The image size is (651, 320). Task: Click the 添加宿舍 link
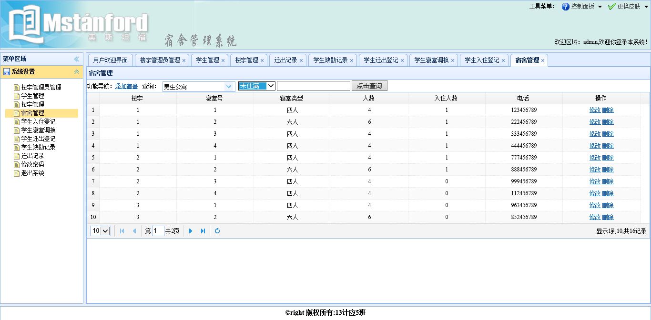click(x=126, y=86)
